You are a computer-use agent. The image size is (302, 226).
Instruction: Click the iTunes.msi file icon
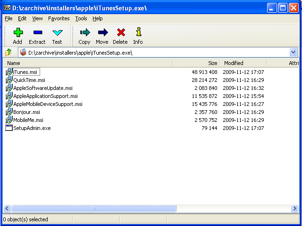click(x=9, y=72)
